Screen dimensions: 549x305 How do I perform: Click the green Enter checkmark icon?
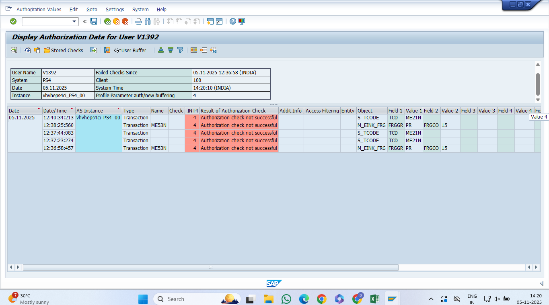coord(13,21)
